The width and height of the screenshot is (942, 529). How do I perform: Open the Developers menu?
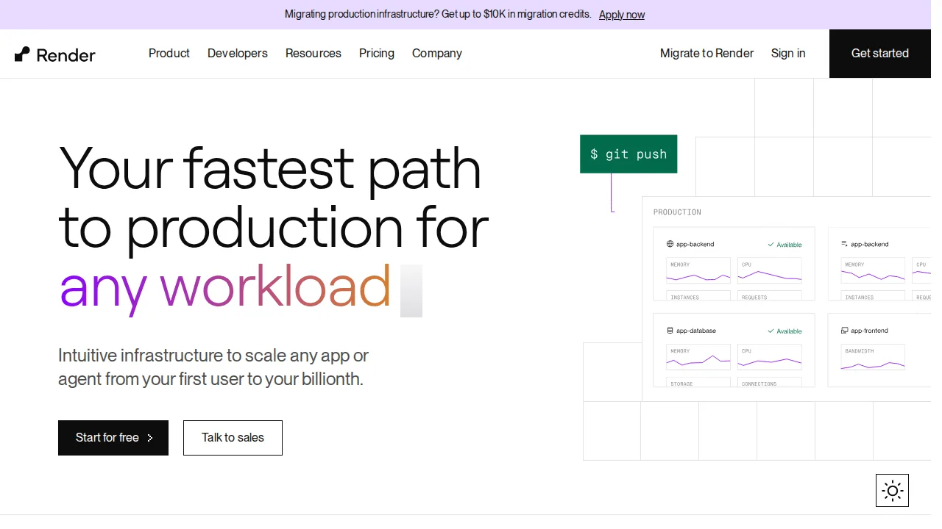click(238, 54)
